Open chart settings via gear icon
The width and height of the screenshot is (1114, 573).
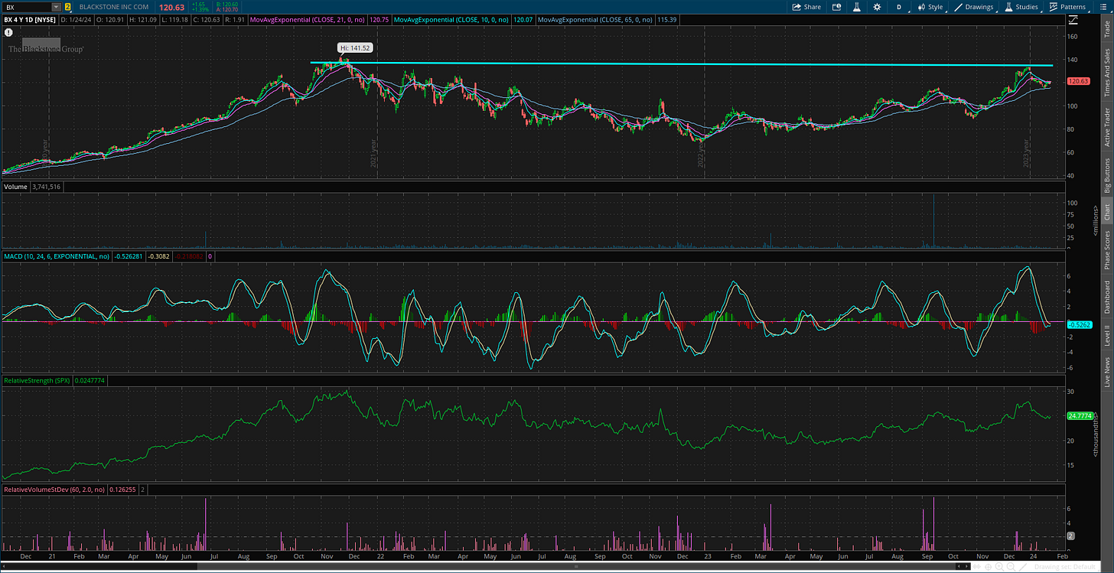878,6
